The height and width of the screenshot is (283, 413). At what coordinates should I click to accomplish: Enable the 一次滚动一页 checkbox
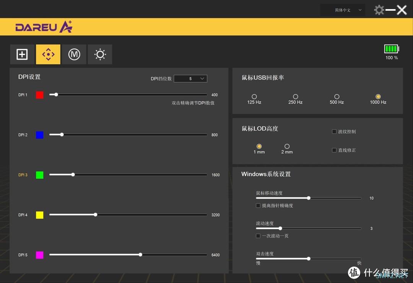point(258,236)
